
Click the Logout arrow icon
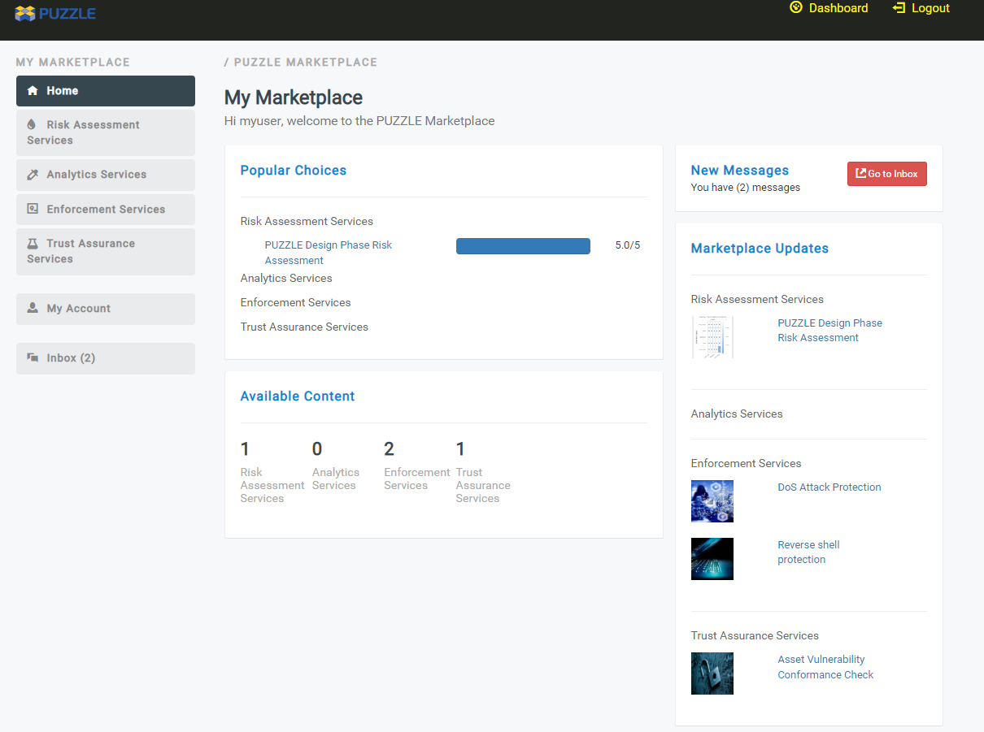899,7
